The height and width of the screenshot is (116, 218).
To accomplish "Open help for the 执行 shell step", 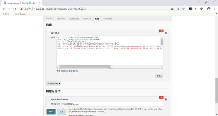I will coord(166,33).
